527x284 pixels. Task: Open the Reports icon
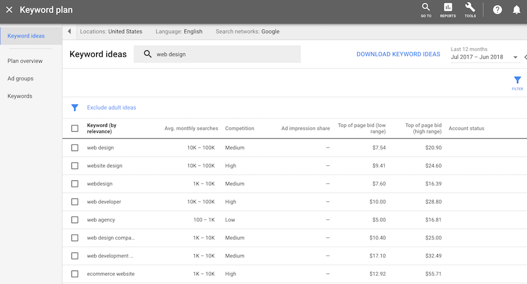[448, 9]
